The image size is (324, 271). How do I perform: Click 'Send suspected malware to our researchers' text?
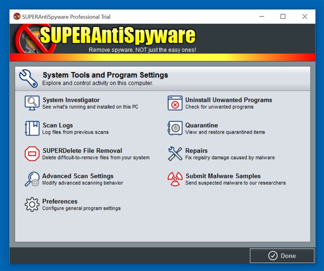coord(235,183)
